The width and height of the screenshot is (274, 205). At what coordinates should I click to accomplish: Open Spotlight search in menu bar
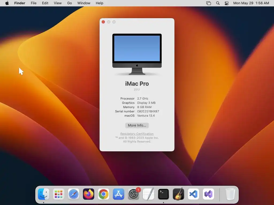pos(218,3)
